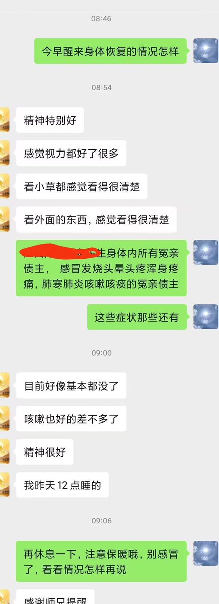Tap sender avatar next to 精神特别好
This screenshot has height=604, width=219.
point(5,120)
